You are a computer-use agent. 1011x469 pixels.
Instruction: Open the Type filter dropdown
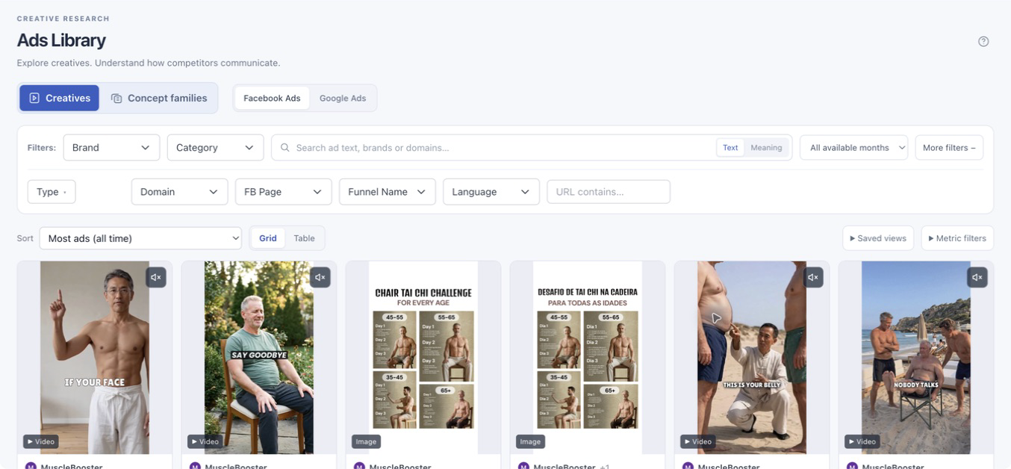(x=52, y=192)
